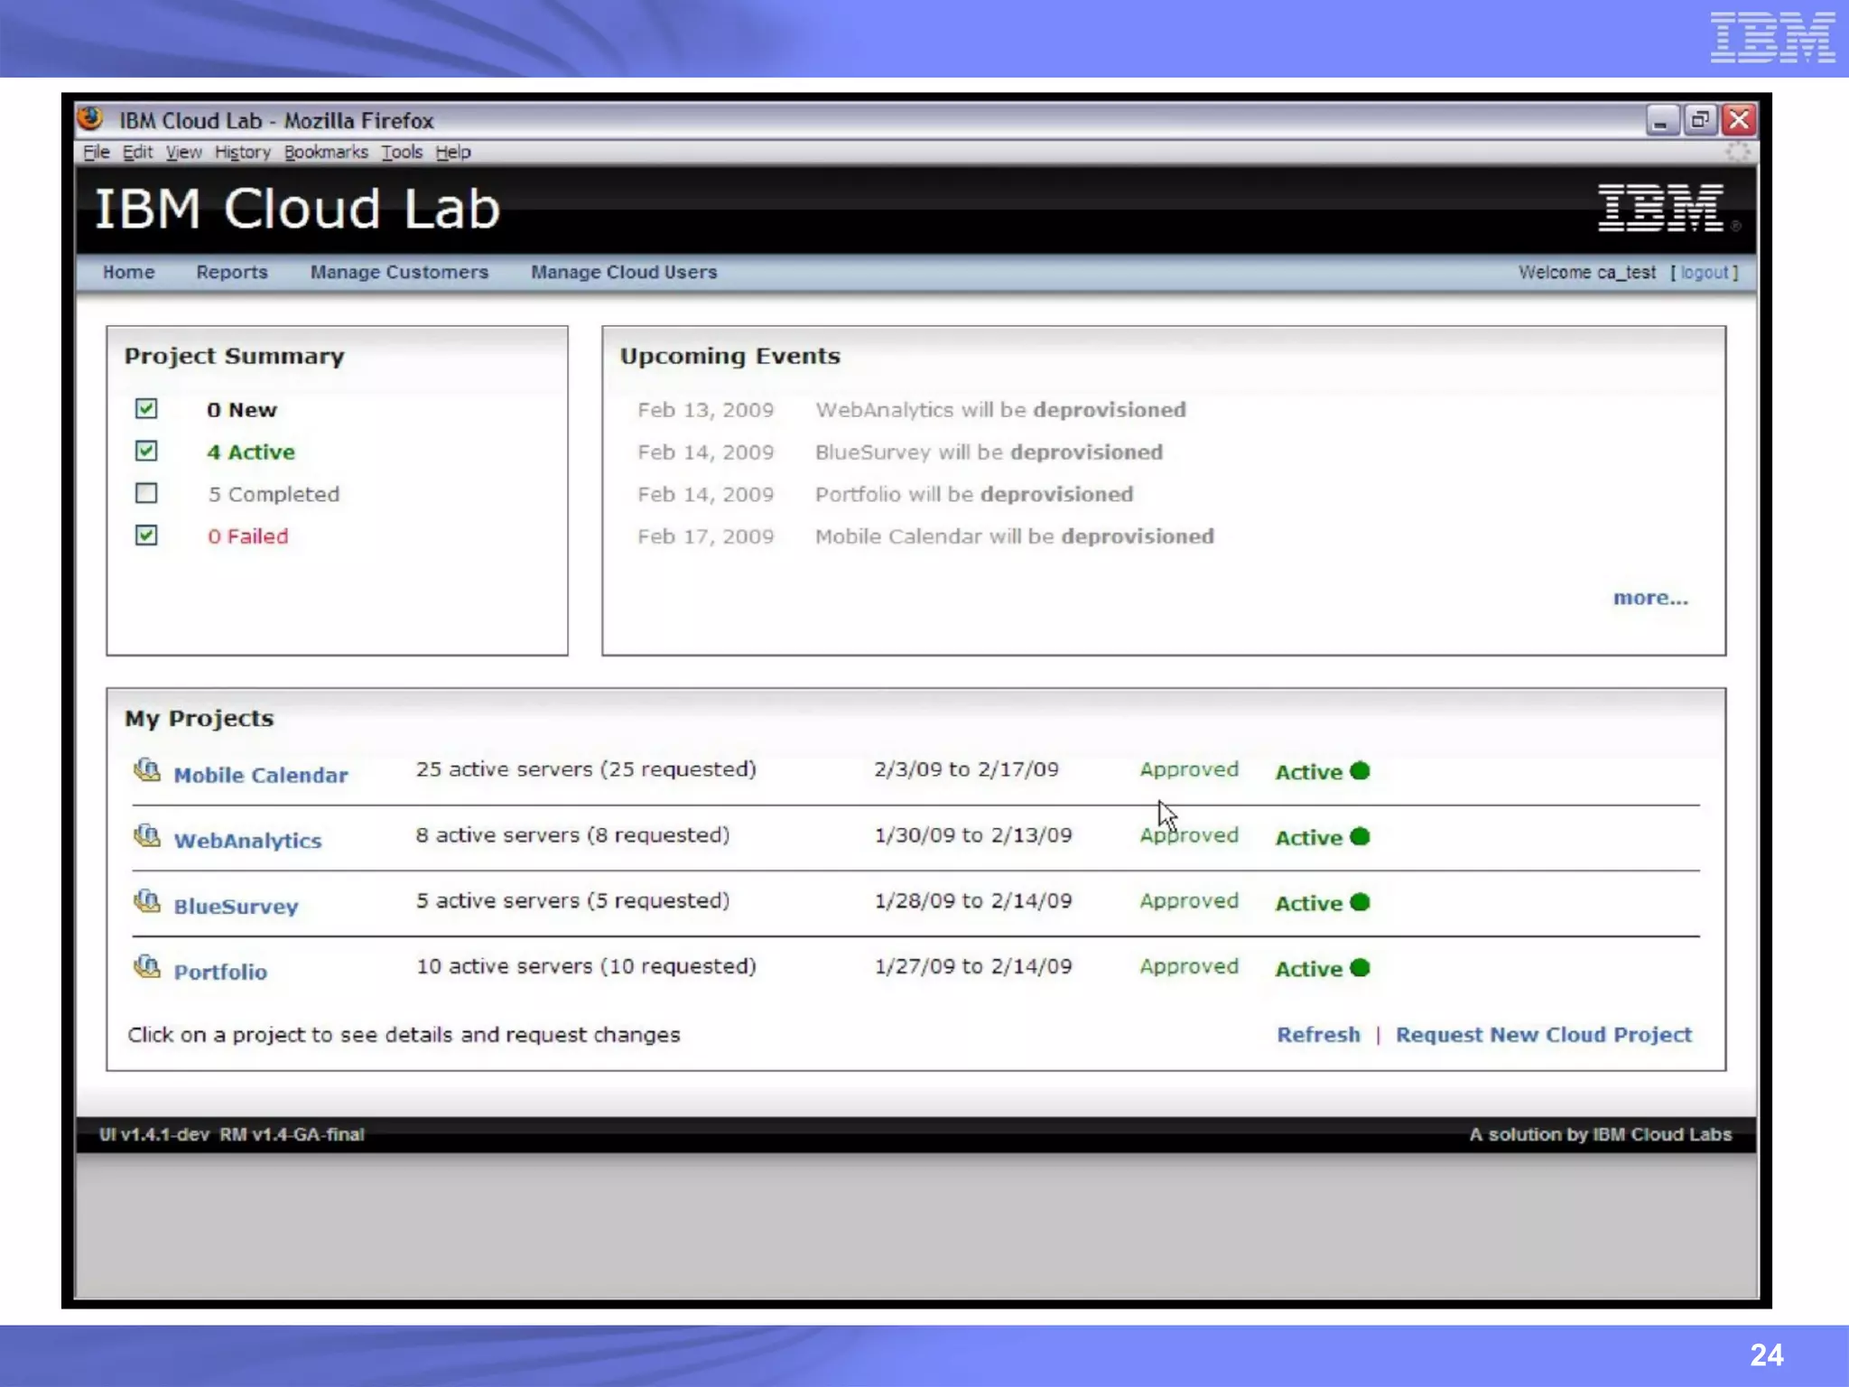The image size is (1849, 1387).
Task: Click the BlueSurvey project icon
Action: coord(147,901)
